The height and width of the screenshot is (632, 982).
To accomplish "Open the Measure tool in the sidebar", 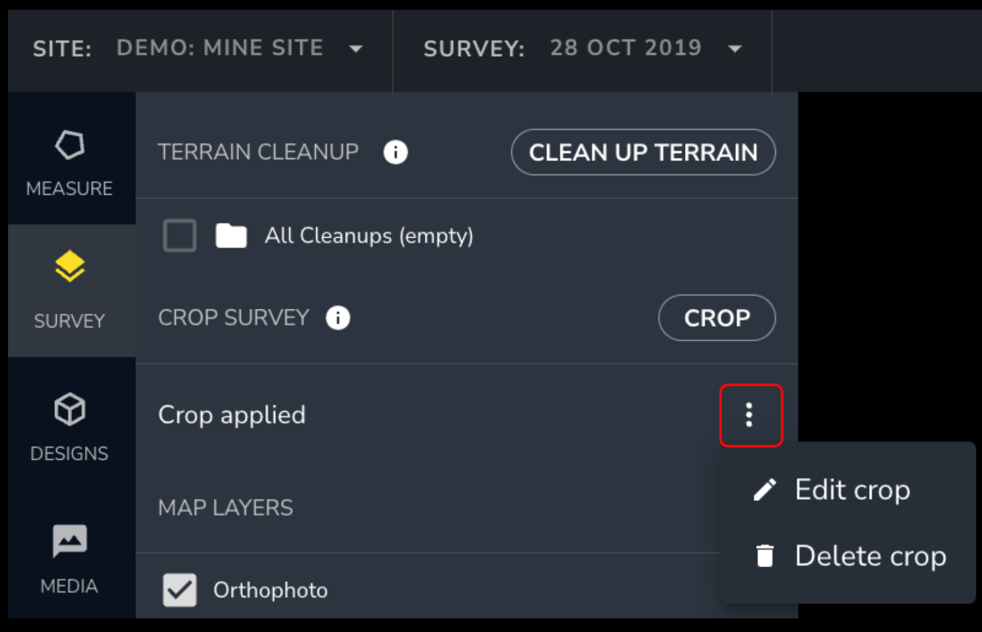I will click(69, 160).
